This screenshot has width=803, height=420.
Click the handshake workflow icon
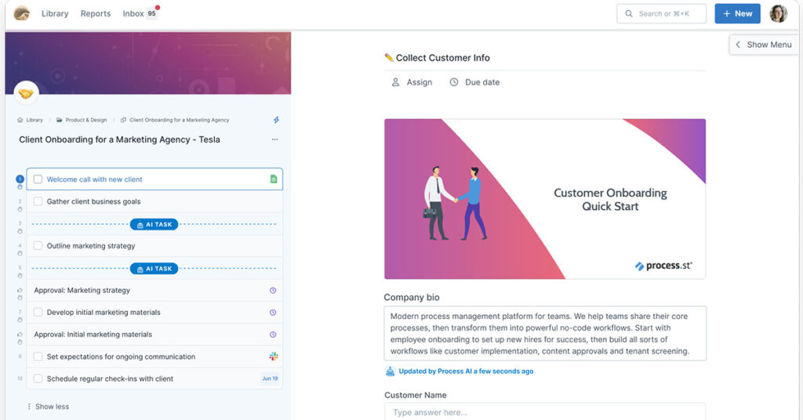[x=27, y=94]
